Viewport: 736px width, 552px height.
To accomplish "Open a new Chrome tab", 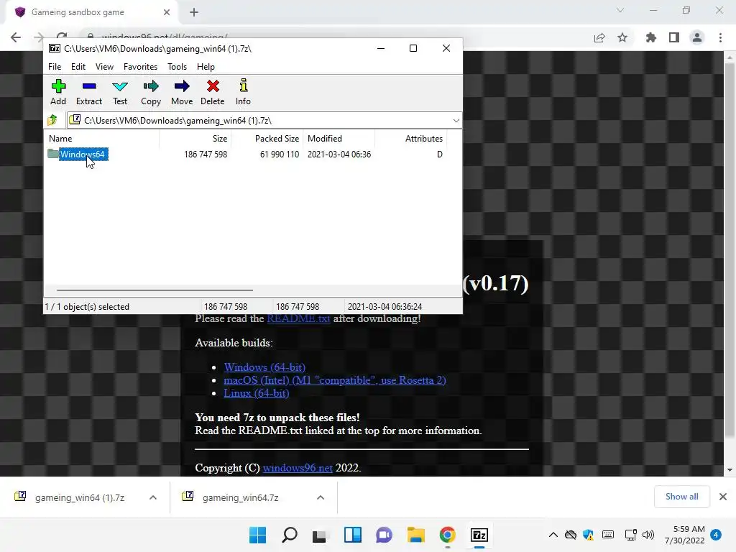I will 194,12.
